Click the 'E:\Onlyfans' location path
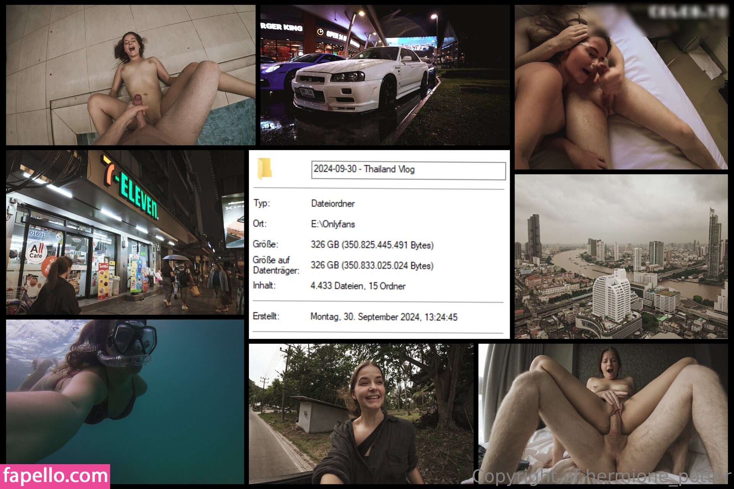 [x=333, y=224]
